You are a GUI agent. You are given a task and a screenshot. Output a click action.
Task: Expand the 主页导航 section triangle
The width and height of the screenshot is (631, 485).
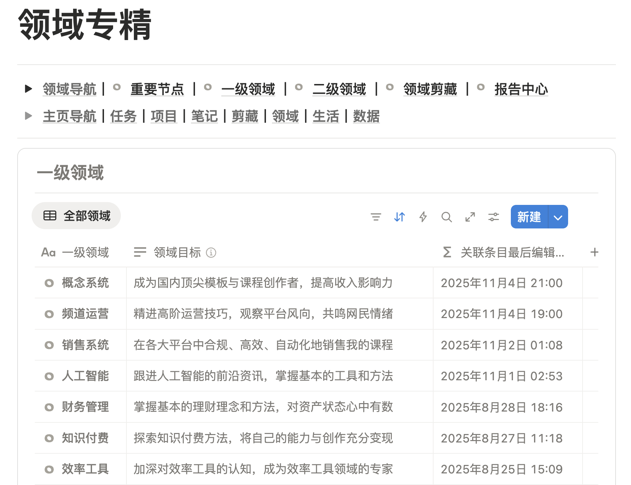click(x=28, y=116)
